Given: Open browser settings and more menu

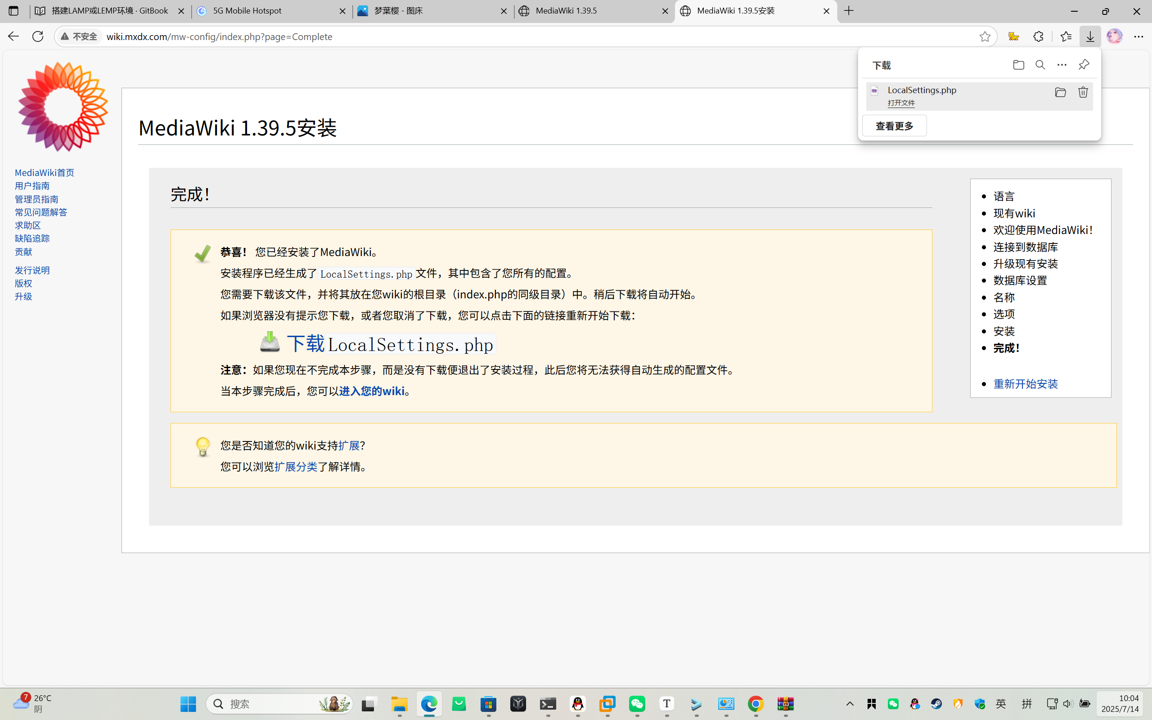Looking at the screenshot, I should click(x=1138, y=36).
